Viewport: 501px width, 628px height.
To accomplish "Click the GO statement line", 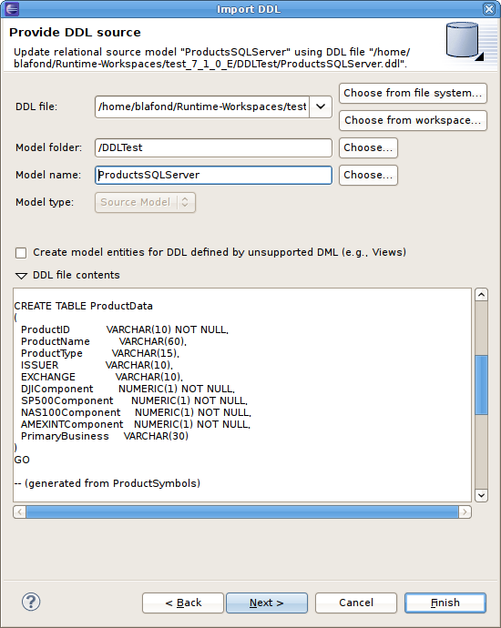I will (x=22, y=460).
